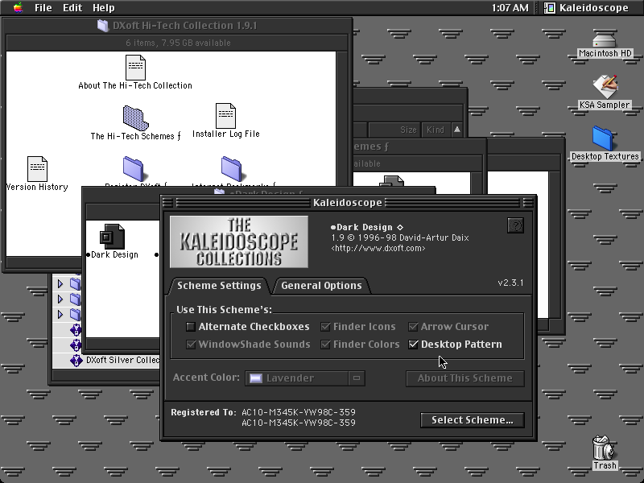644x483 pixels.
Task: Expand the second folder disclosure triangle in list window
Action: coord(60,299)
